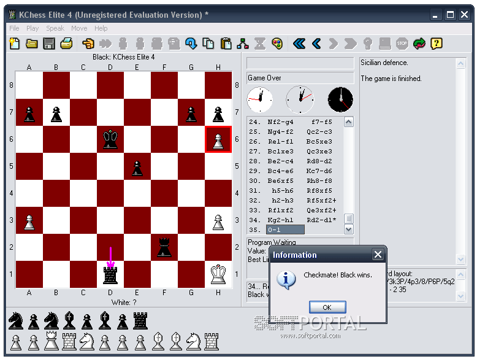Open a saved game with folder icon
The width and height of the screenshot is (477, 359).
coord(32,44)
